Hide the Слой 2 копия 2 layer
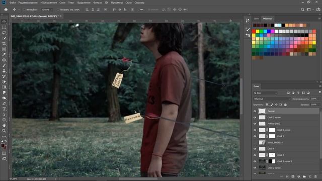 coord(255,161)
